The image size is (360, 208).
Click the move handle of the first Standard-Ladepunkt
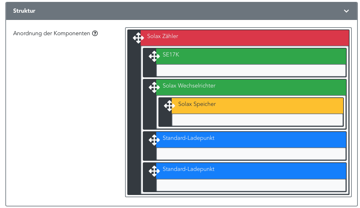pyautogui.click(x=154, y=140)
